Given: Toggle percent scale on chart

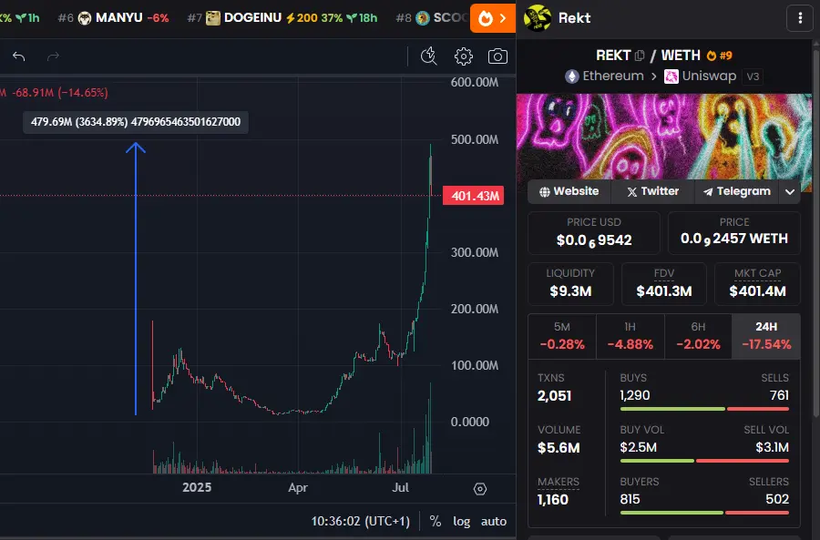Looking at the screenshot, I should [436, 521].
